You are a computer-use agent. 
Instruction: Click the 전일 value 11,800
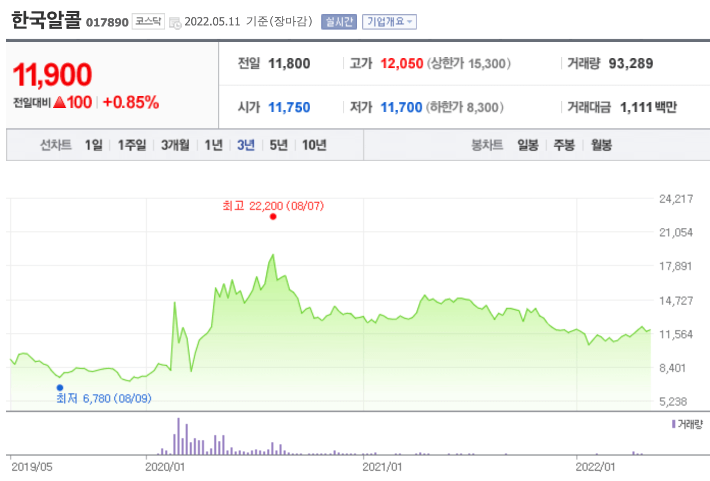289,64
